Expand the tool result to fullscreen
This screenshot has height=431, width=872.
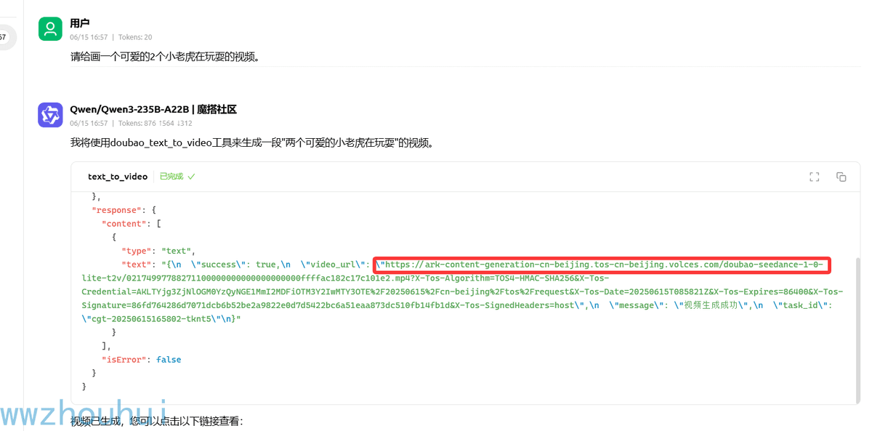[815, 177]
